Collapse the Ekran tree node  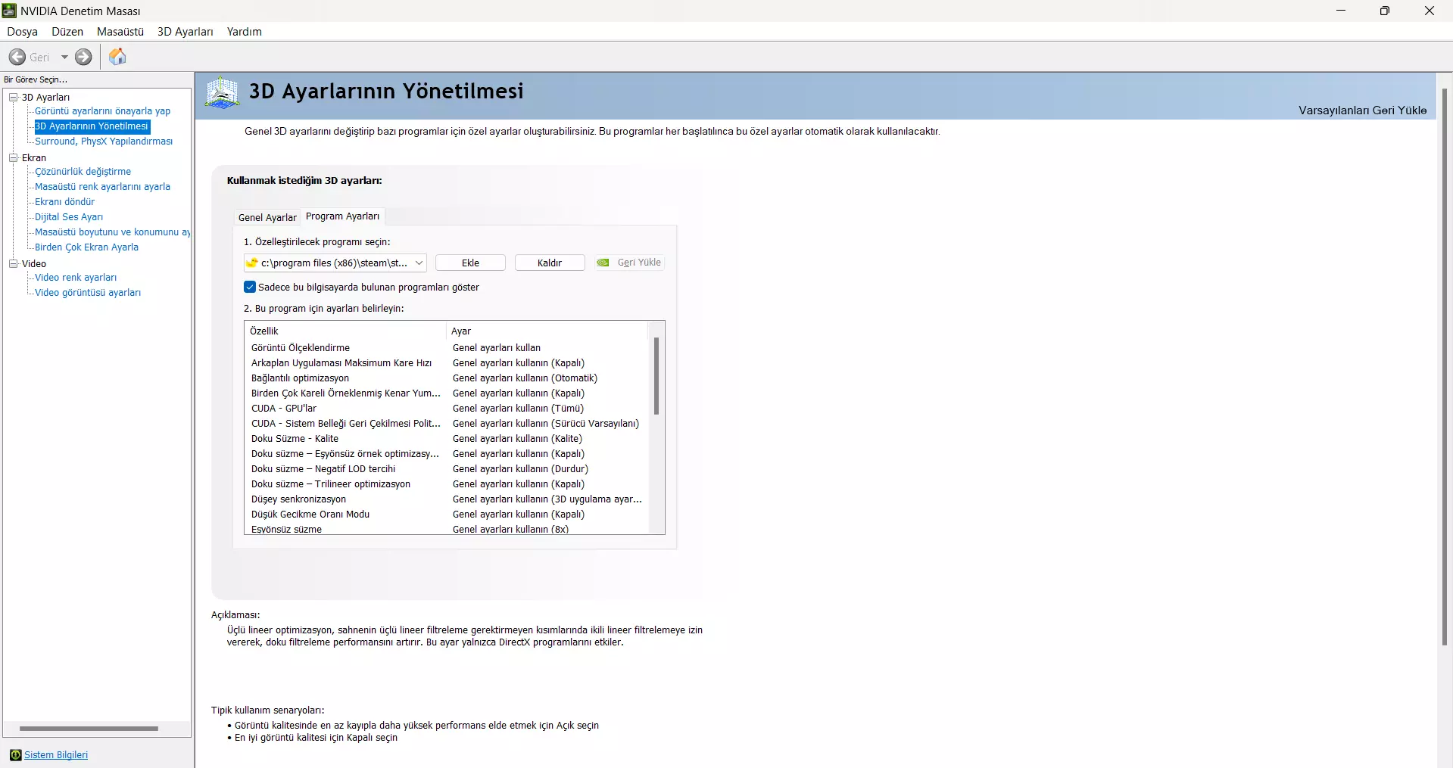(x=13, y=157)
